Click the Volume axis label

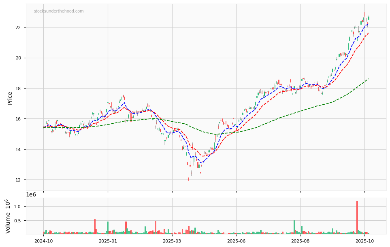(x=8, y=216)
